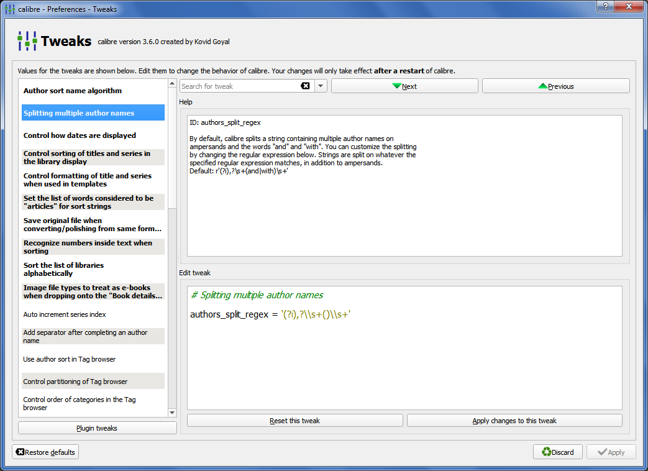
Task: Clear the tweak search box icon
Action: pyautogui.click(x=305, y=86)
